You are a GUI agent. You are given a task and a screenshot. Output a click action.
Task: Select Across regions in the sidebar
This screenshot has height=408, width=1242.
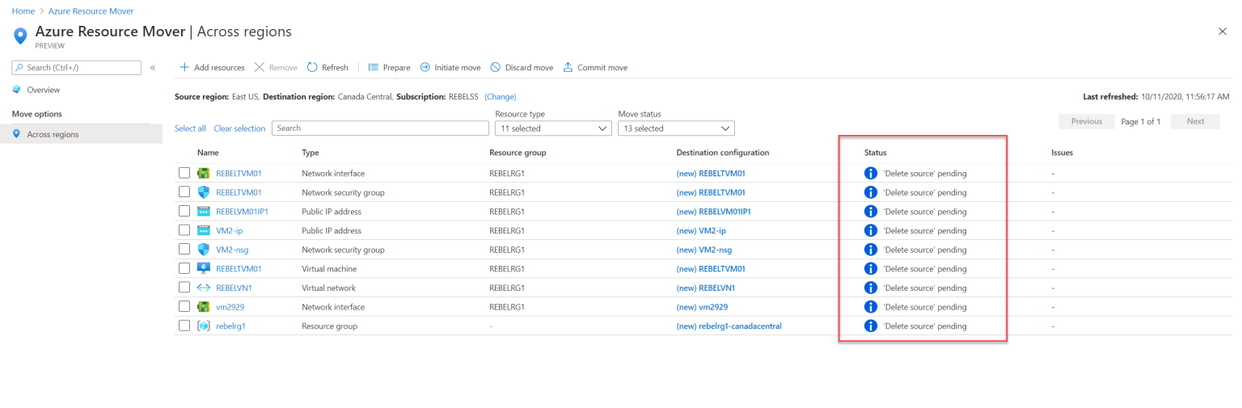(x=53, y=134)
